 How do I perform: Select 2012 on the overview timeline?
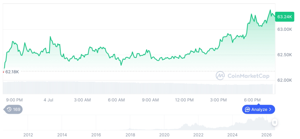[28, 135]
